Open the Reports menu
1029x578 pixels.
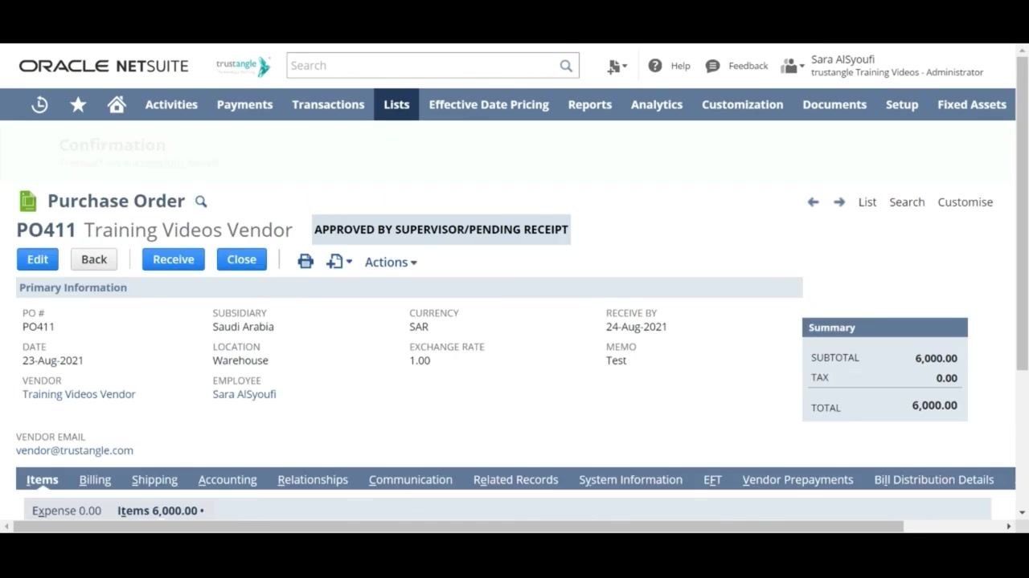[590, 104]
